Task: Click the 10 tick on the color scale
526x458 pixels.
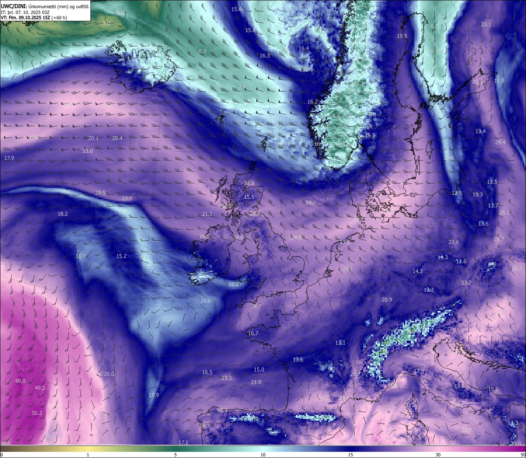Action: [263, 455]
